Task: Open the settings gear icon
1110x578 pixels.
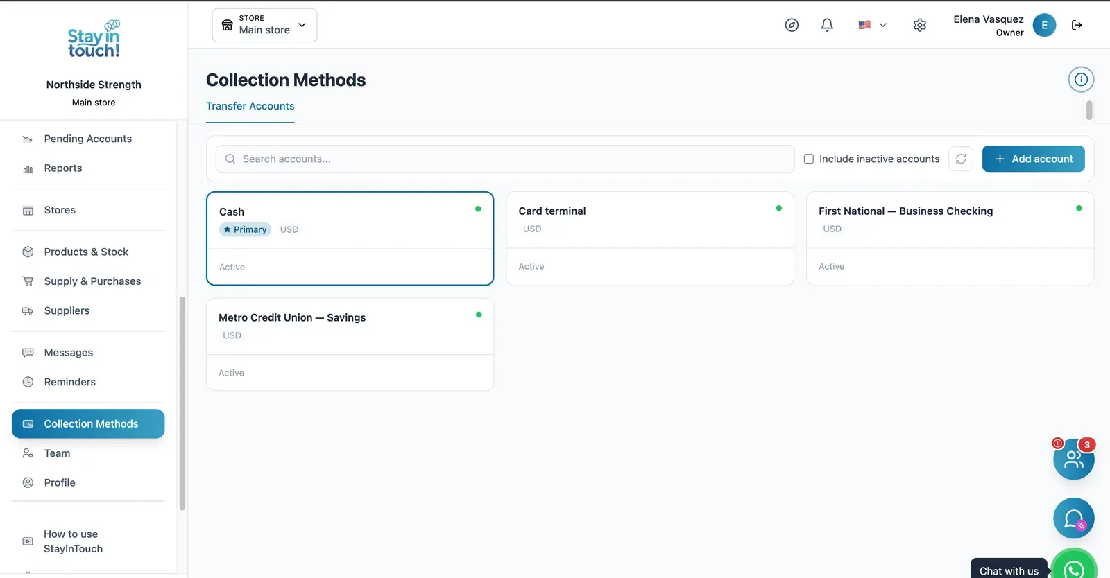Action: 920,25
